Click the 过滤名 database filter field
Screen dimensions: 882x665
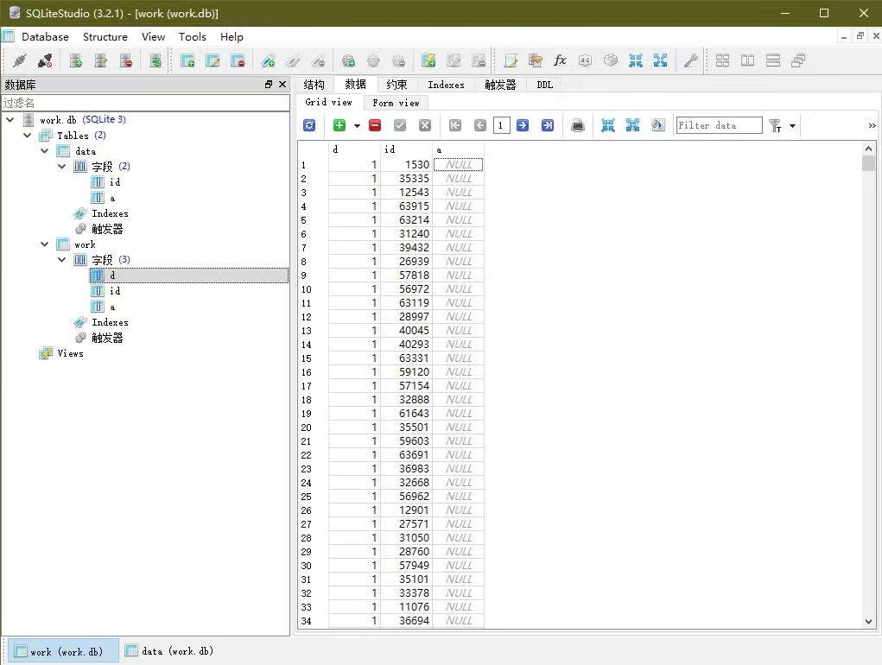[146, 103]
